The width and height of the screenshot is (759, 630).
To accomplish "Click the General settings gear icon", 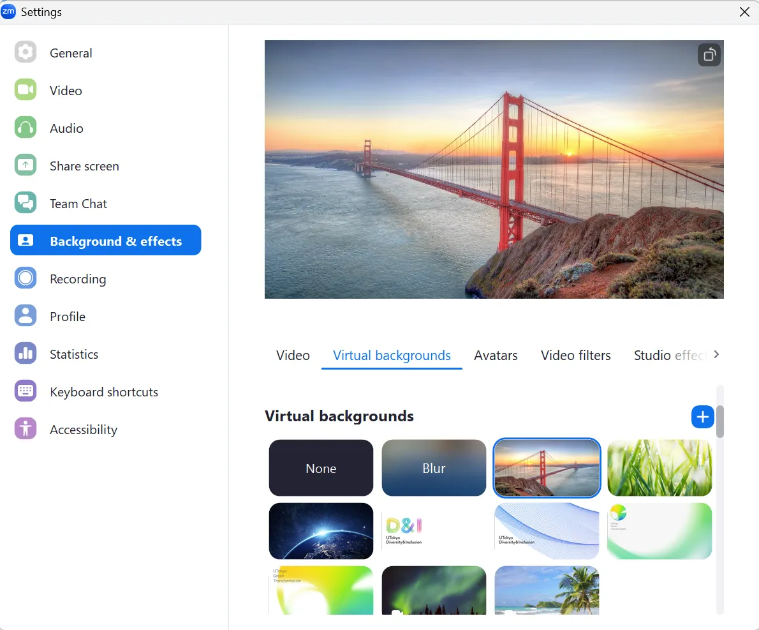I will 26,52.
